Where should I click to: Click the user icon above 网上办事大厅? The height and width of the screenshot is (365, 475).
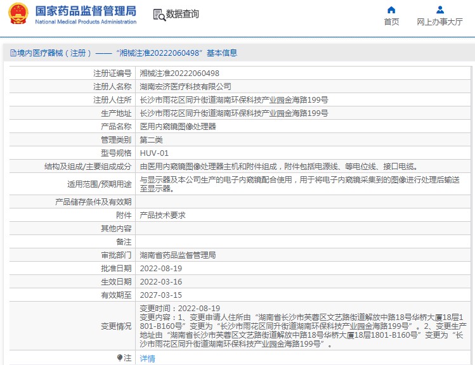[440, 10]
